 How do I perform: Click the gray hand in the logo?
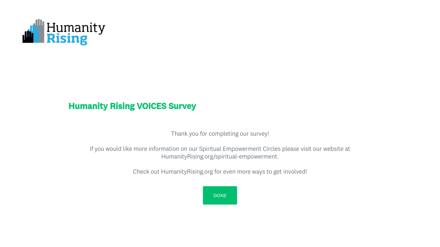[x=41, y=29]
